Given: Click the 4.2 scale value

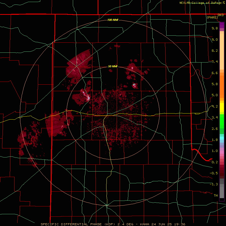Looking at the screenshot, I should [x=215, y=106].
